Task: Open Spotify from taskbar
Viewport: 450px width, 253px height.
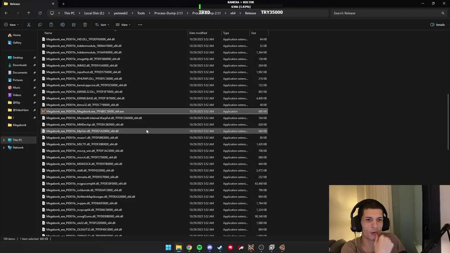Action: point(199,248)
